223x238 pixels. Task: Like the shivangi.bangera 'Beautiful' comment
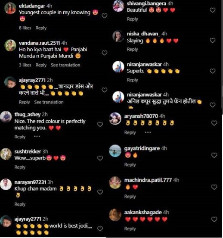pos(213,10)
